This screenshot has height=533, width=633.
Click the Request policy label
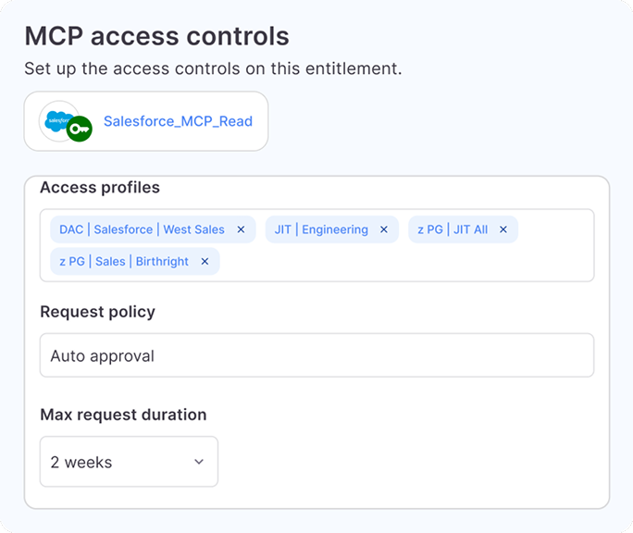click(x=97, y=312)
